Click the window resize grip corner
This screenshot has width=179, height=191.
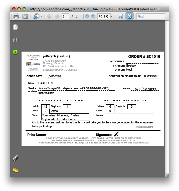pyautogui.click(x=167, y=175)
